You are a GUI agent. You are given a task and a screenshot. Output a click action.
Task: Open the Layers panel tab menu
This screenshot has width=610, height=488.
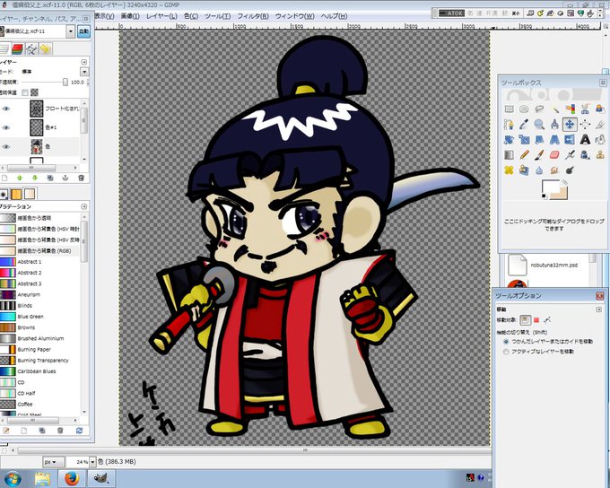84,62
